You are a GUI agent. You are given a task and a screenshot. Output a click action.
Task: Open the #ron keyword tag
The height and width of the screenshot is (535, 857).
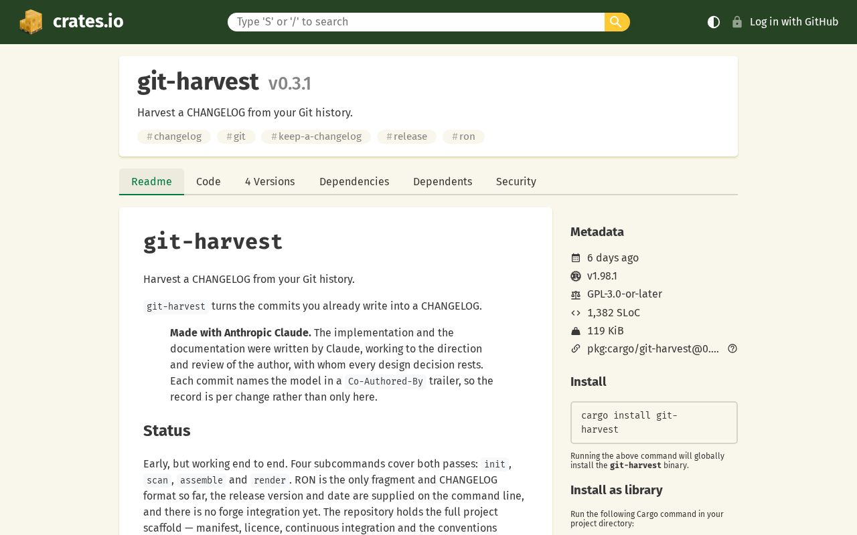tap(463, 136)
